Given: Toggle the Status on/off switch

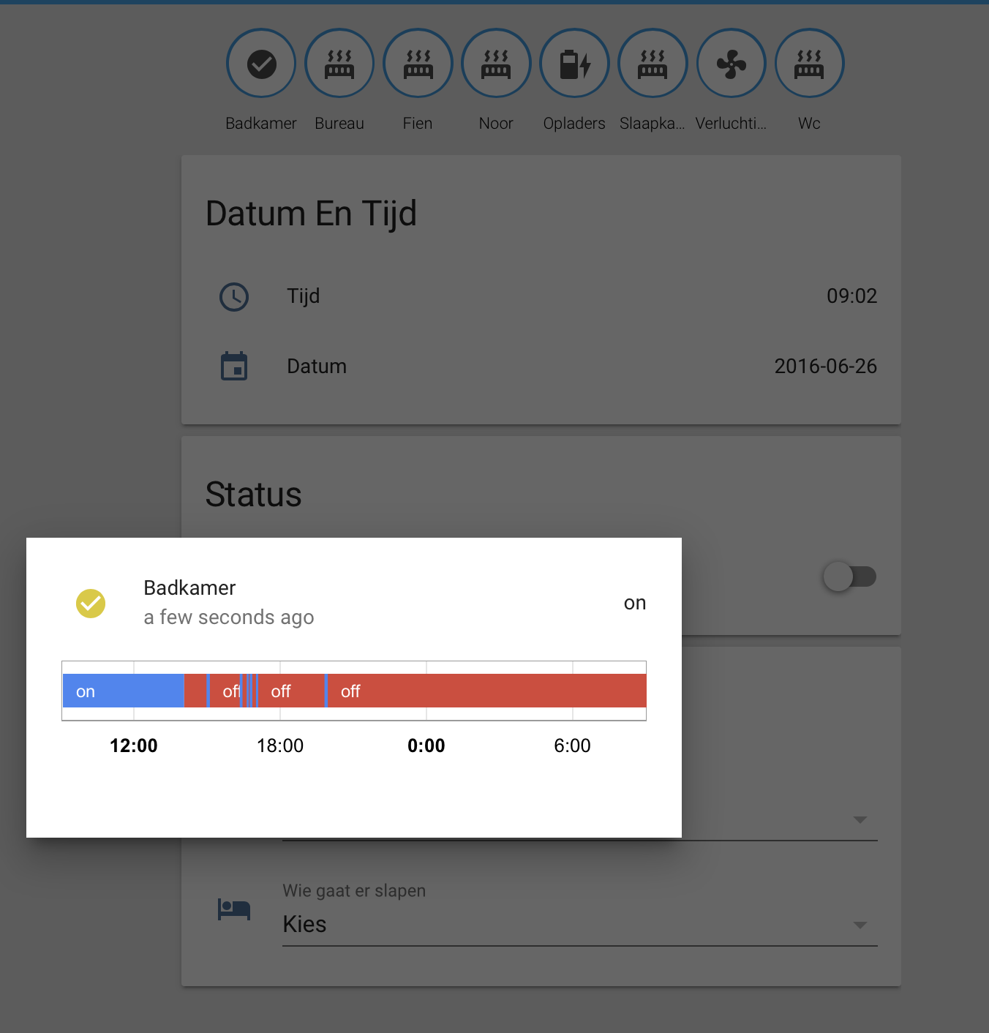Looking at the screenshot, I should click(849, 576).
